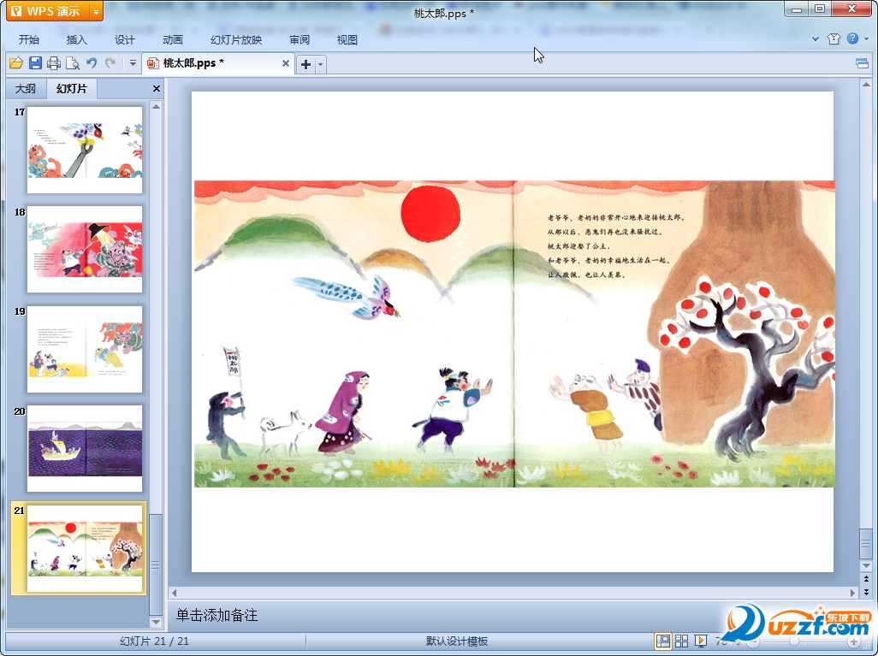The width and height of the screenshot is (878, 656).
Task: Go to next slide via double-arrow button
Action: tap(866, 591)
